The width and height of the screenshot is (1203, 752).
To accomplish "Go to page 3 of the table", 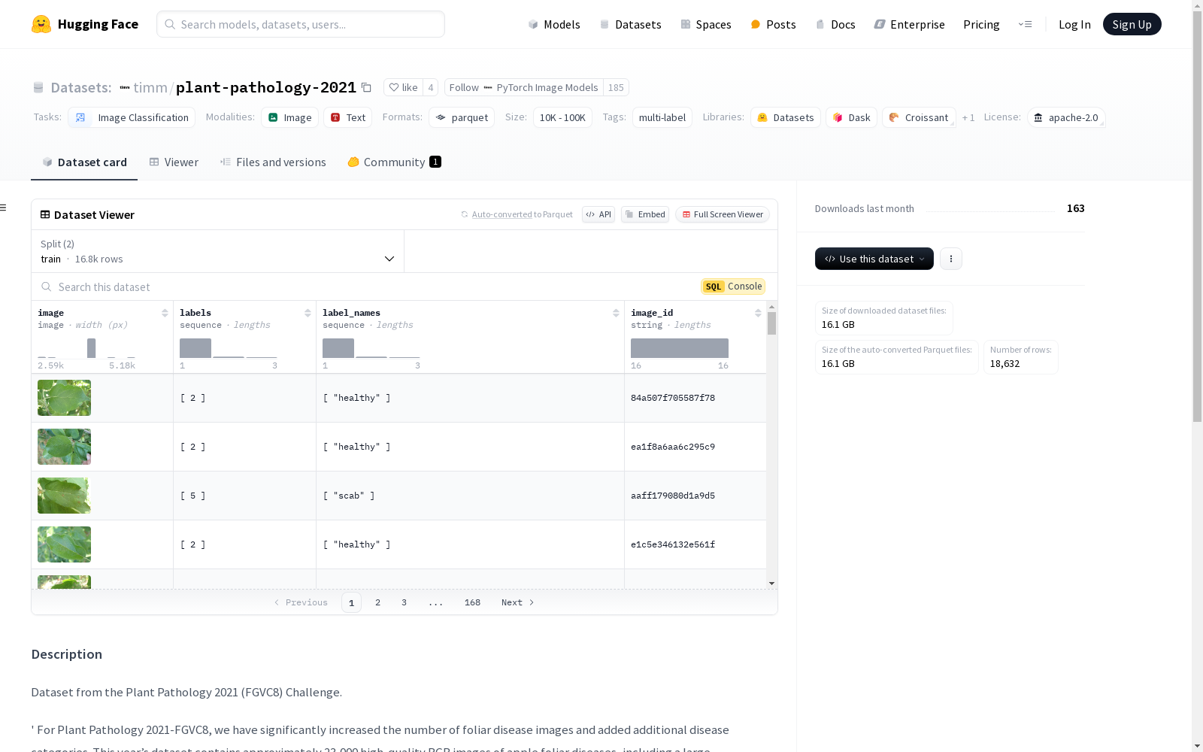I will click(x=404, y=602).
